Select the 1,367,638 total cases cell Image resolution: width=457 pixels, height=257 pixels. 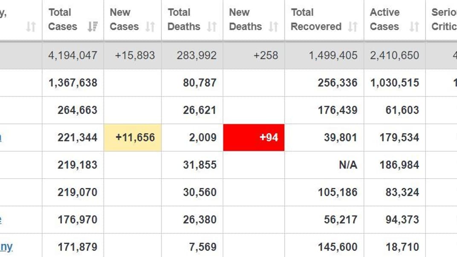coord(73,83)
